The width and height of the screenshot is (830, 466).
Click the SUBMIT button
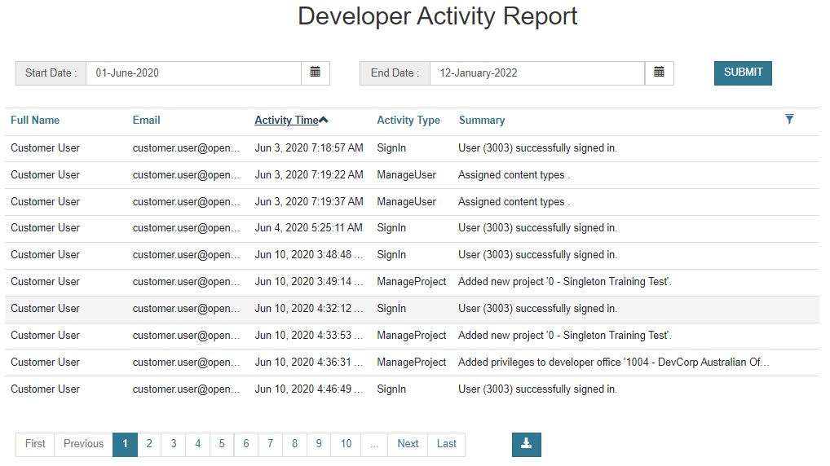click(743, 73)
